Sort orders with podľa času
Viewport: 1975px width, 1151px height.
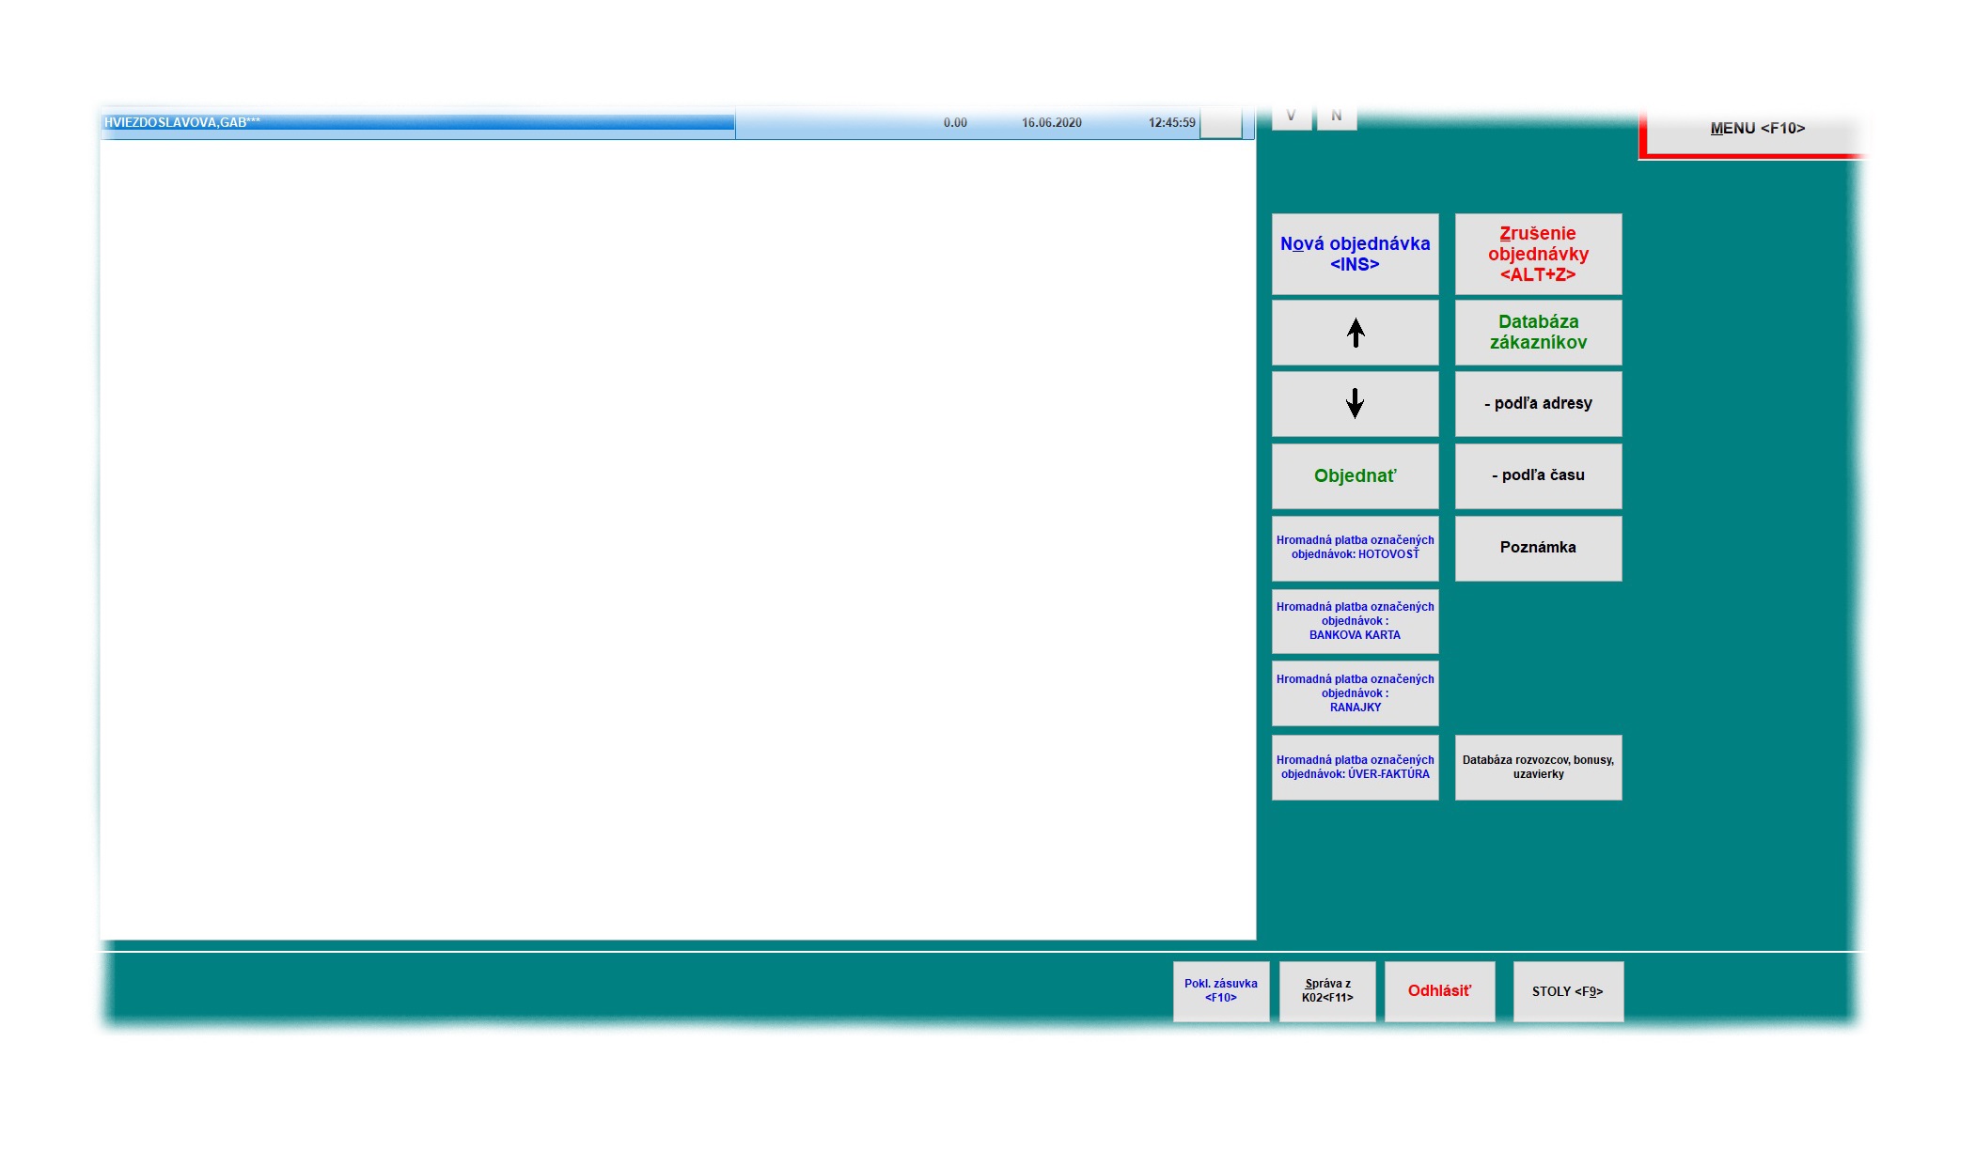point(1538,476)
